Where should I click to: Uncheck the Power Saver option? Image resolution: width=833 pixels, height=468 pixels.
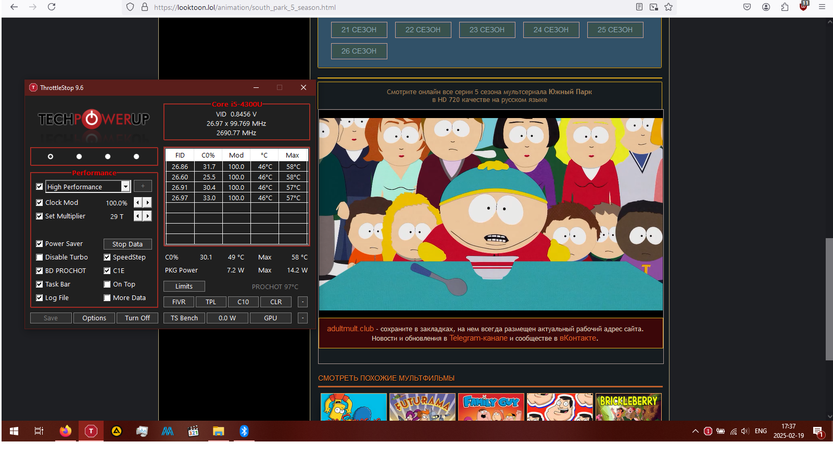pyautogui.click(x=39, y=244)
